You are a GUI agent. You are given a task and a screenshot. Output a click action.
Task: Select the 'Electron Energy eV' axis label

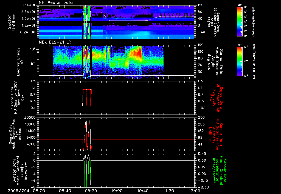tap(20, 62)
